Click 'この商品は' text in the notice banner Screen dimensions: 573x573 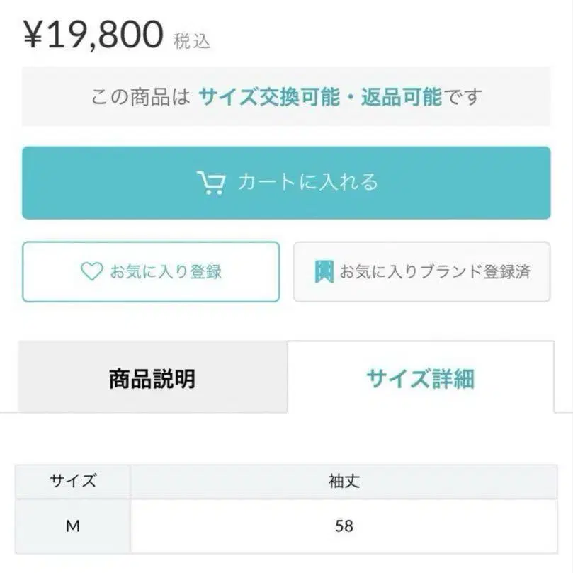pos(140,97)
